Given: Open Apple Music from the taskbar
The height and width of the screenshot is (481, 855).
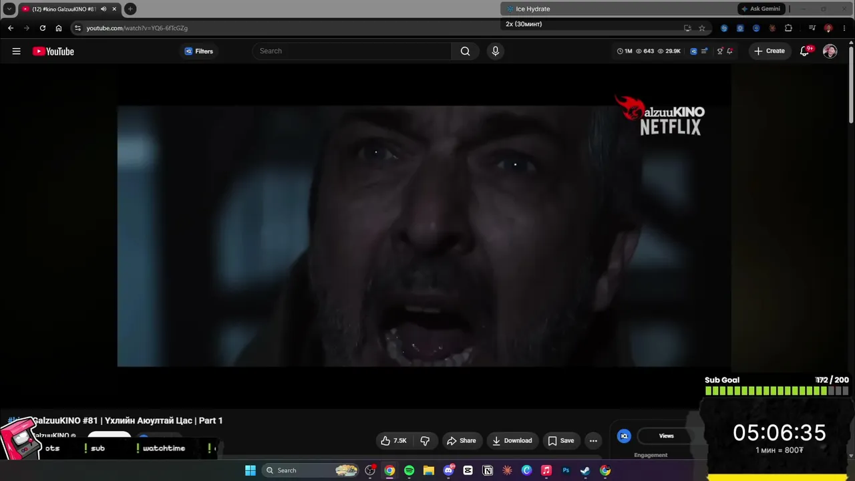Looking at the screenshot, I should [x=546, y=470].
